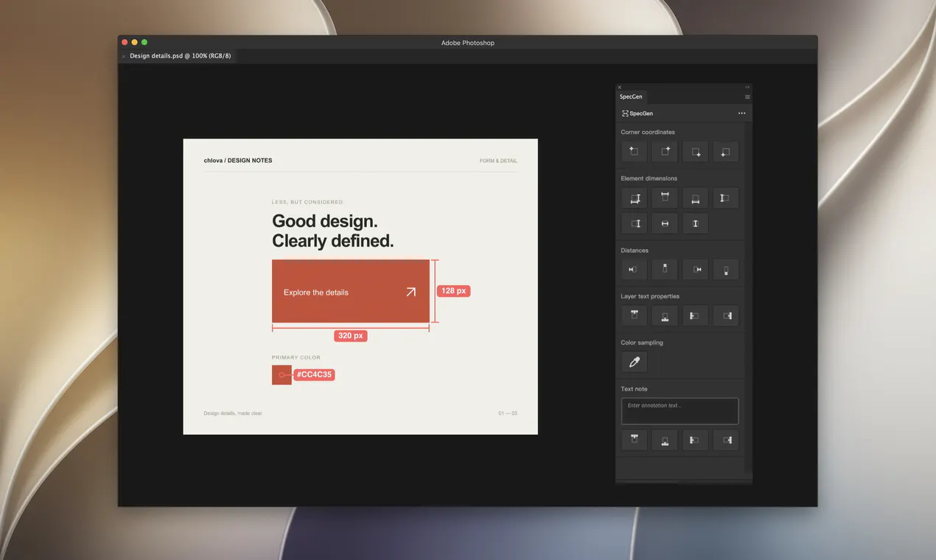Image resolution: width=936 pixels, height=560 pixels.
Task: Place text note on the right side
Action: point(726,440)
